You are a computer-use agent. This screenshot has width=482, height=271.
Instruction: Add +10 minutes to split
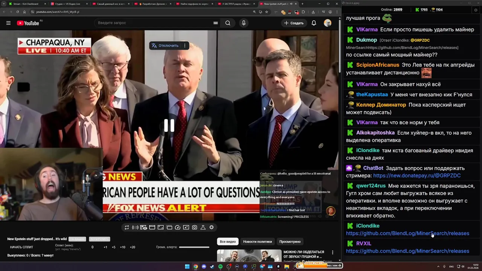click(123, 247)
